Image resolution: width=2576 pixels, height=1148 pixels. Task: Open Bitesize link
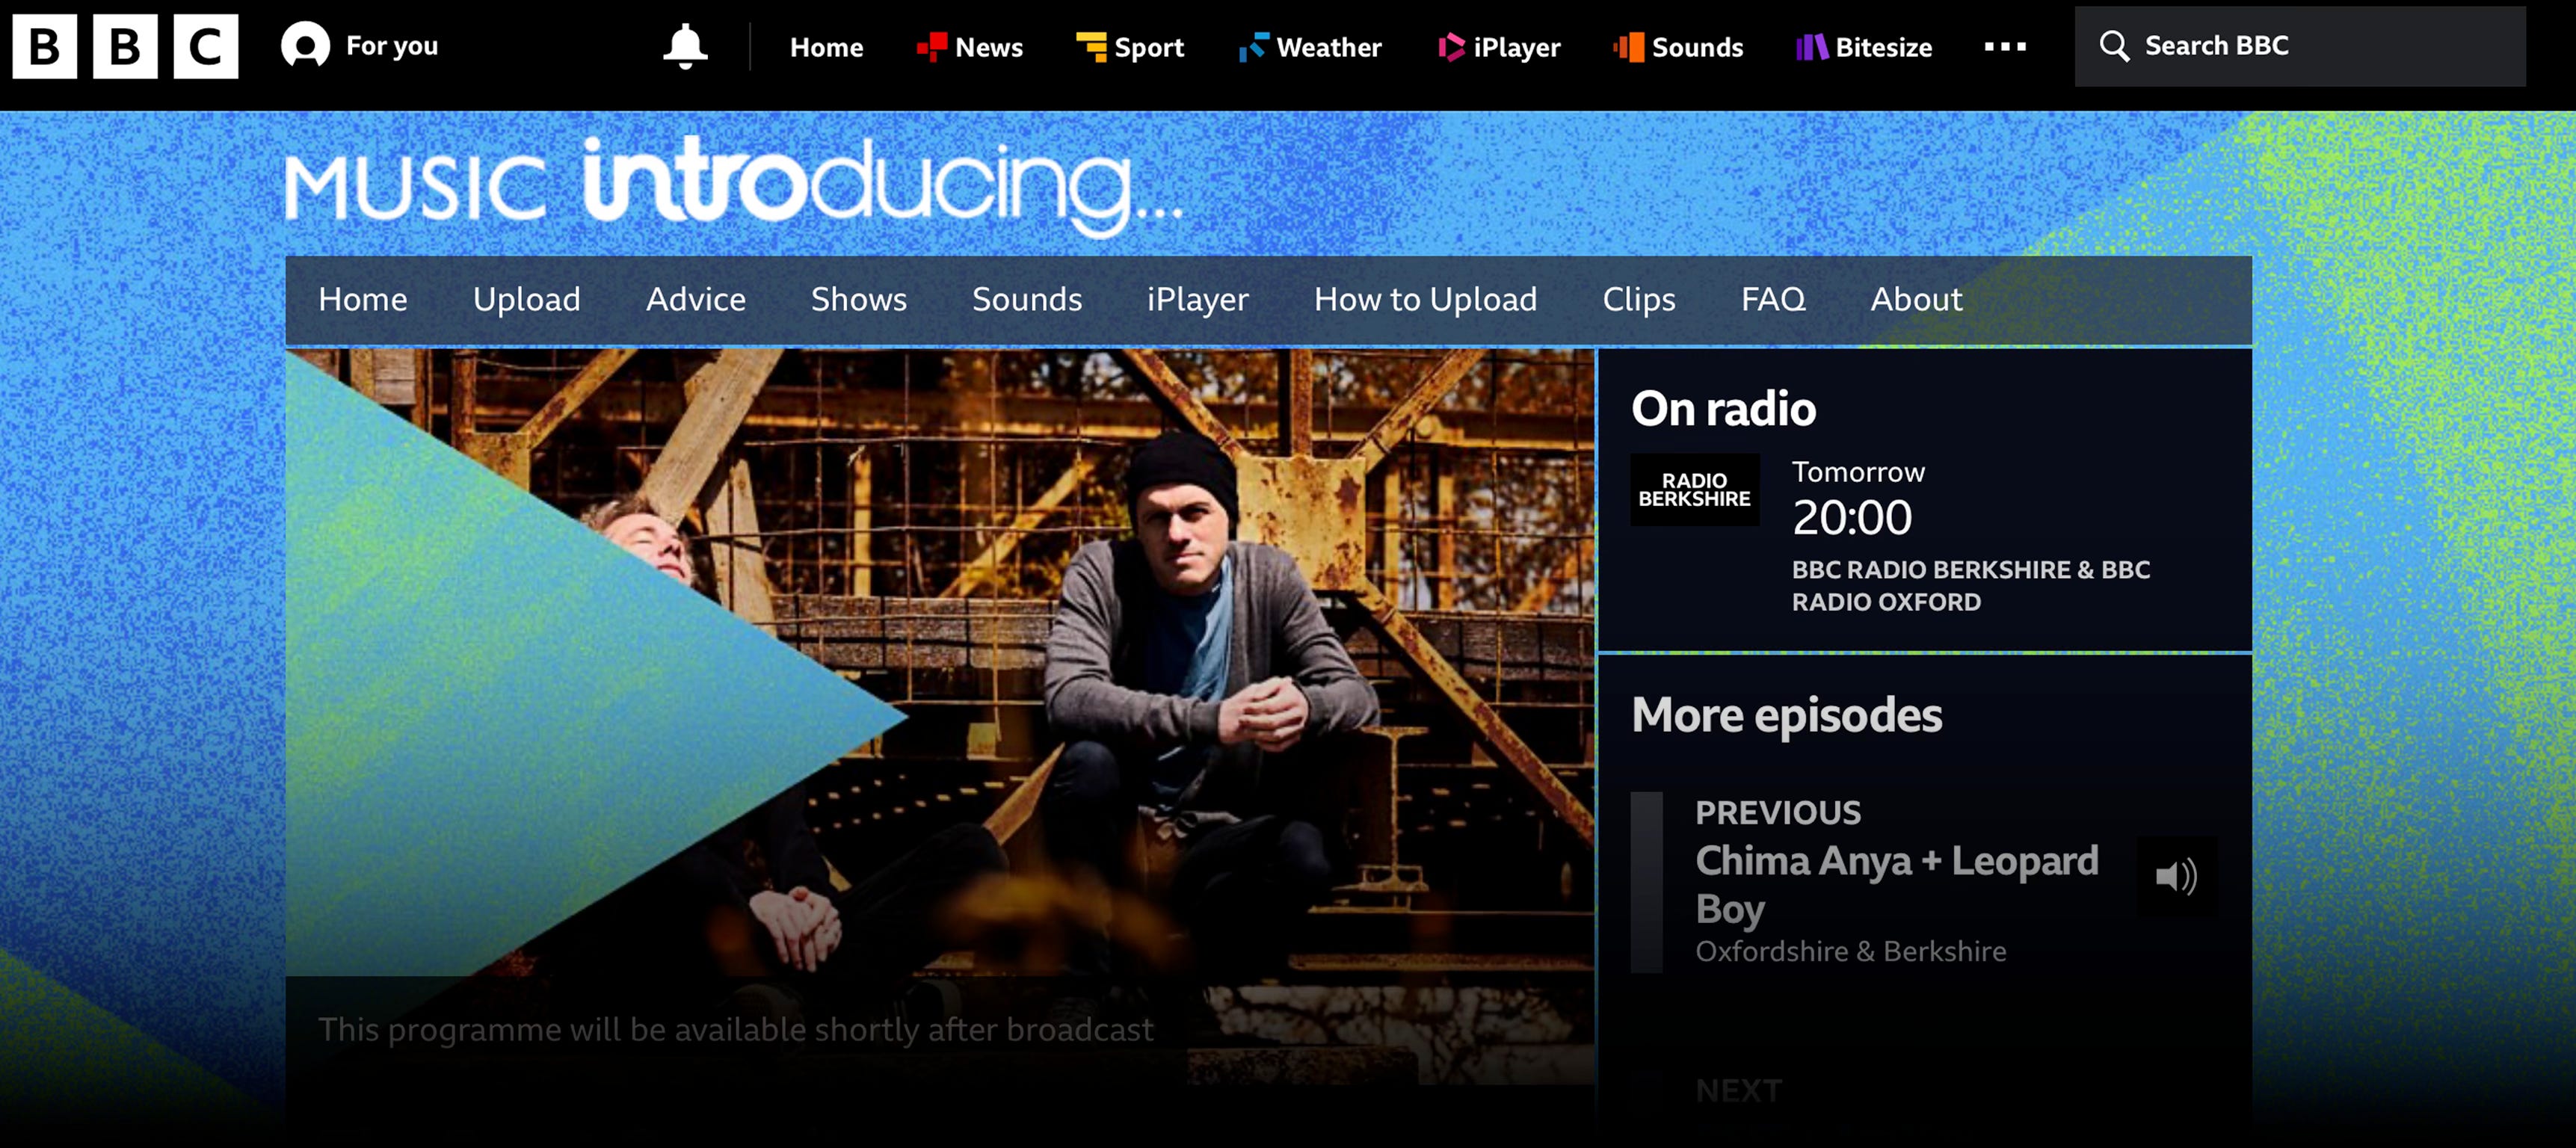coord(1863,47)
